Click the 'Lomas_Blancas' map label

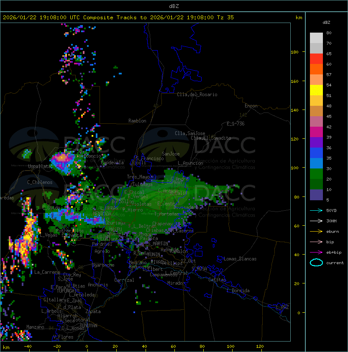point(240,259)
